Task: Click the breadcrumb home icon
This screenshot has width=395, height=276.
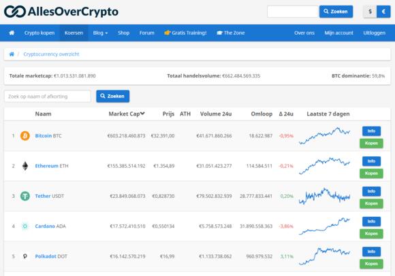Action: (12, 54)
